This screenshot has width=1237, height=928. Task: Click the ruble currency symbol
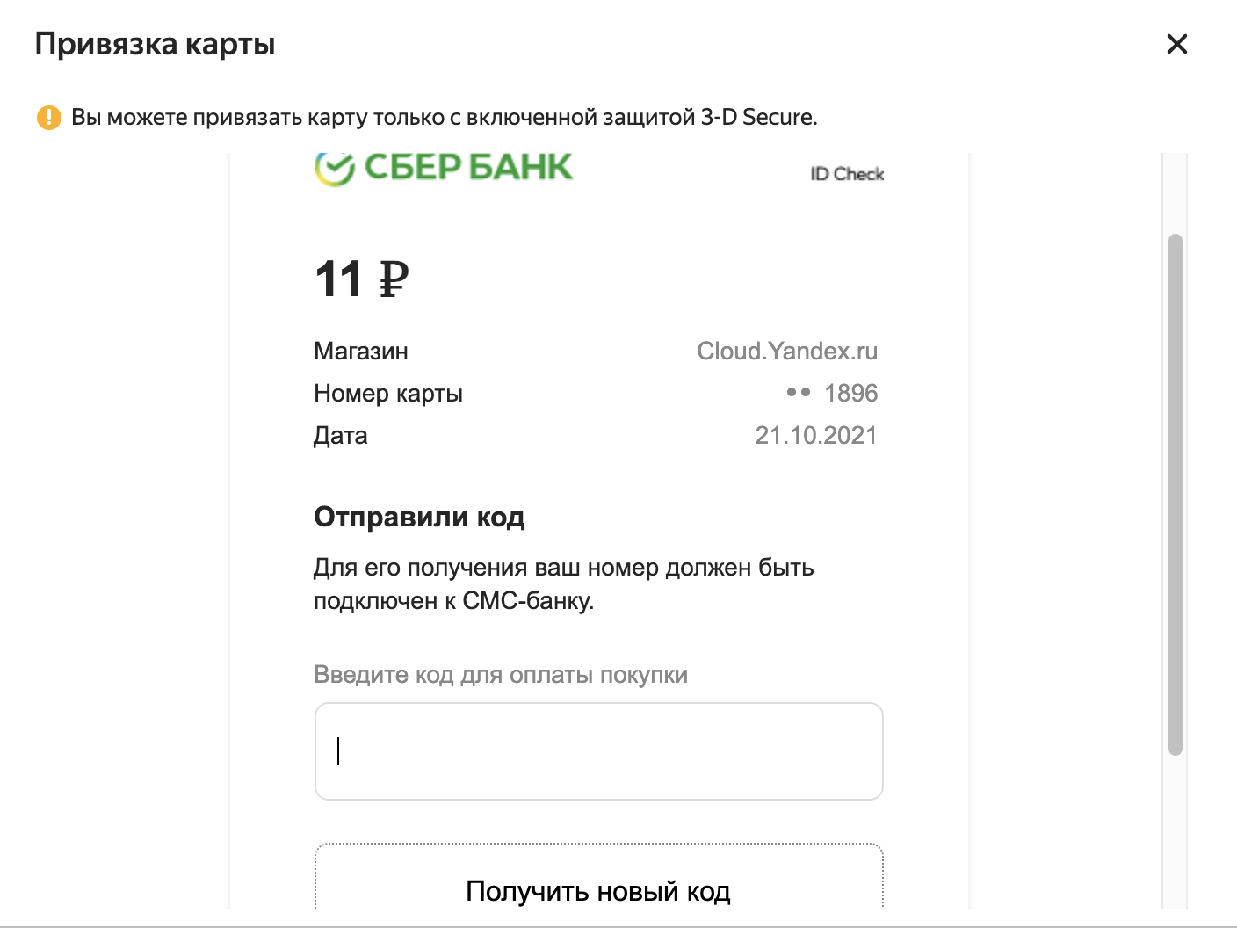[x=394, y=279]
